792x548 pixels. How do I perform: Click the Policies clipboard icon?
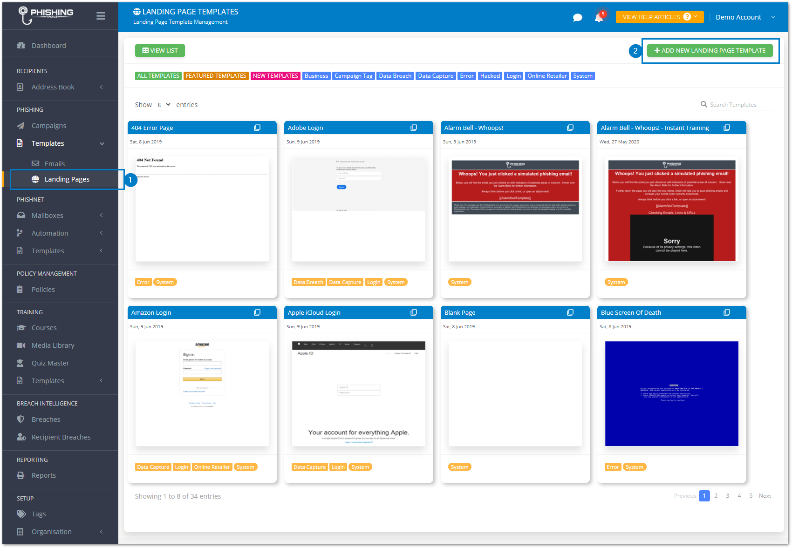click(20, 289)
